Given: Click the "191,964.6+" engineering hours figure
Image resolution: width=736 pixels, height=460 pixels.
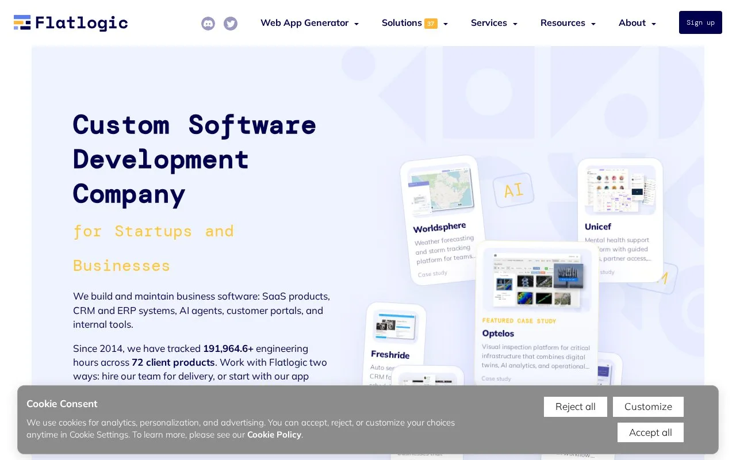Looking at the screenshot, I should (x=228, y=348).
